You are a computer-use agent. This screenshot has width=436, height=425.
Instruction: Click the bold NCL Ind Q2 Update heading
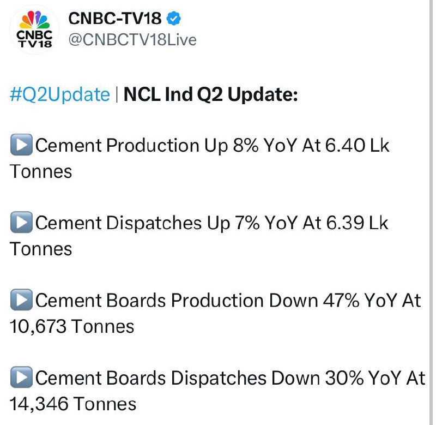click(x=211, y=94)
